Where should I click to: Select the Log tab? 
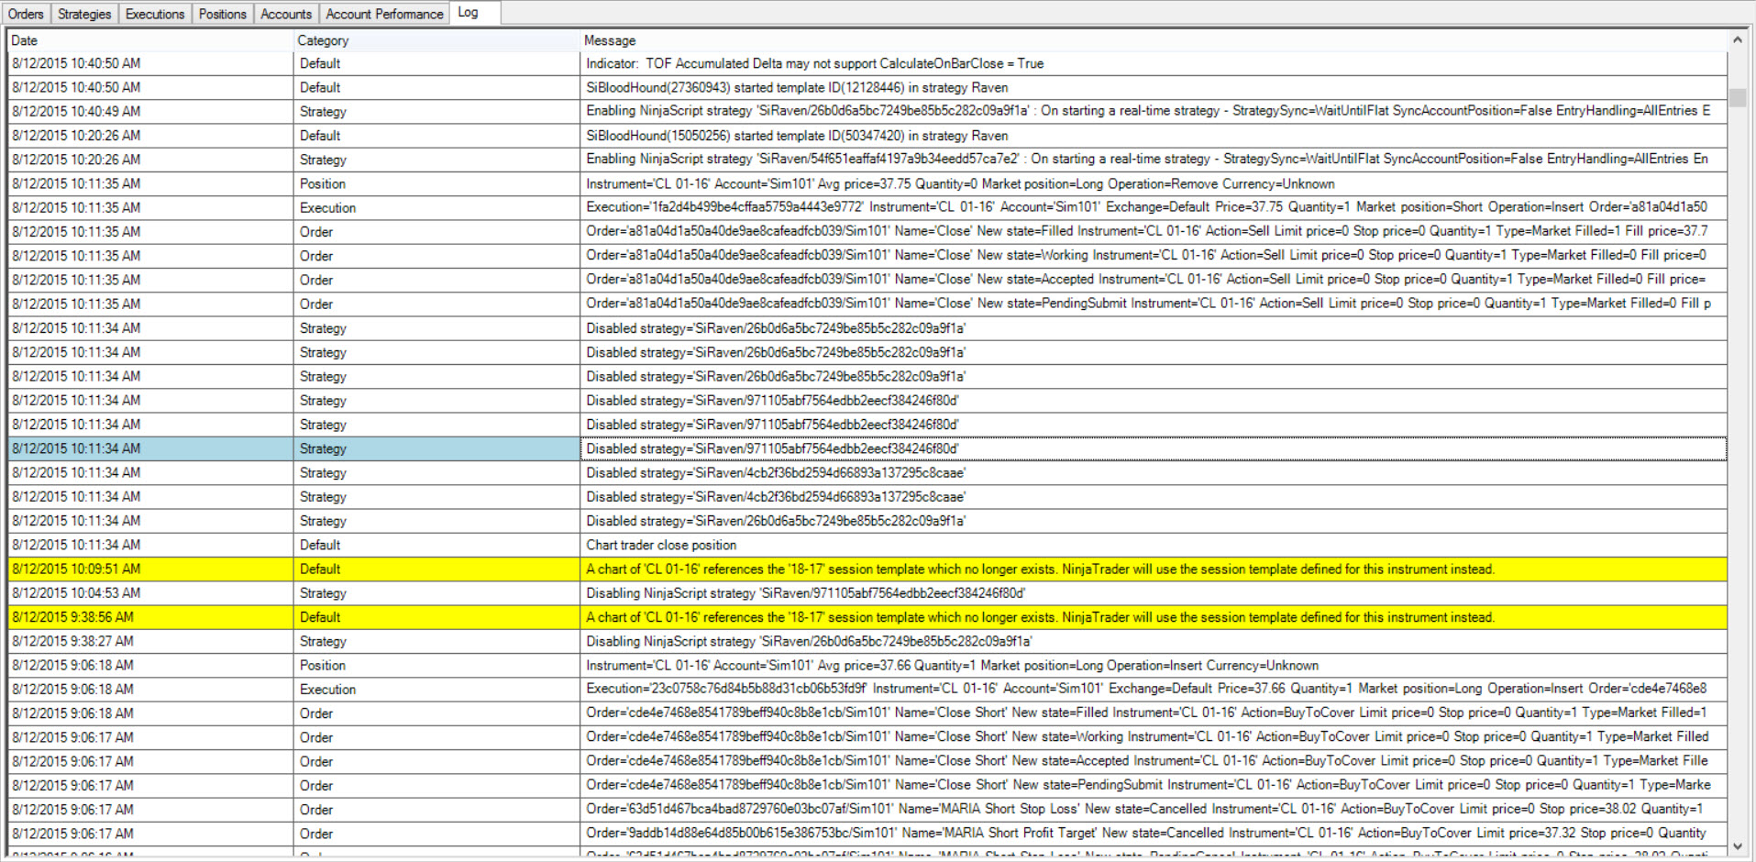pos(474,13)
